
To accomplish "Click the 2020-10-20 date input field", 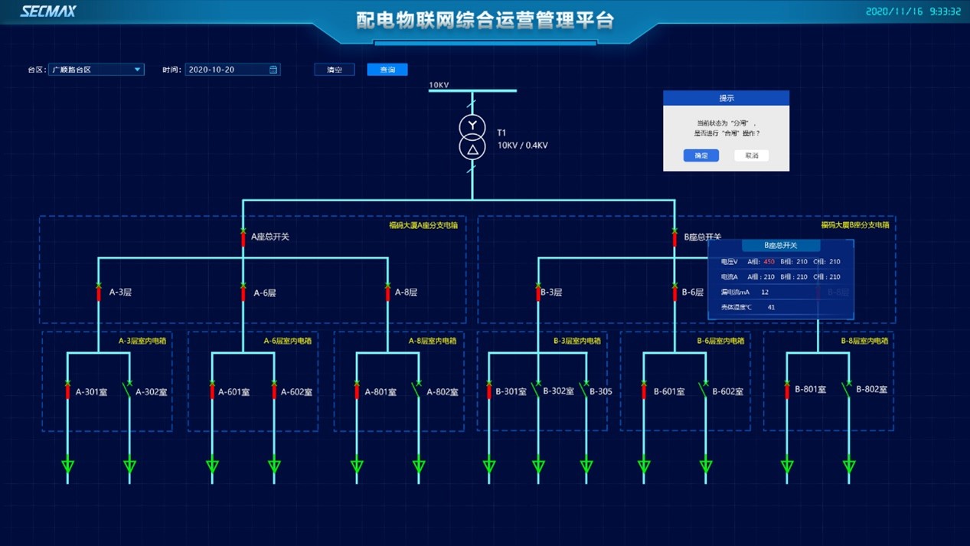I will click(x=226, y=70).
